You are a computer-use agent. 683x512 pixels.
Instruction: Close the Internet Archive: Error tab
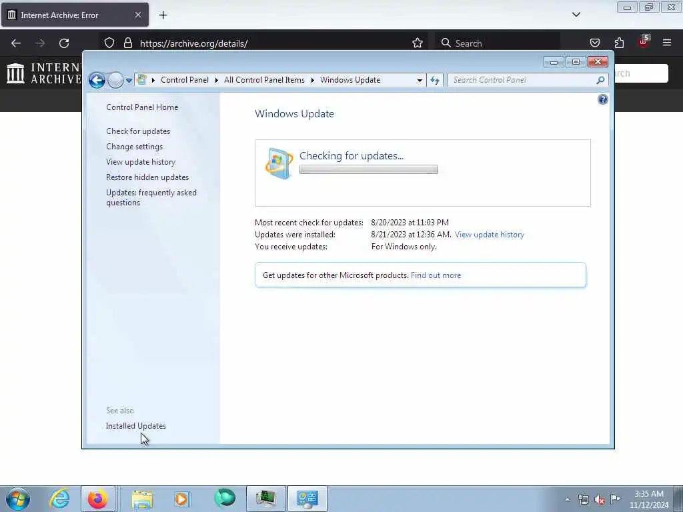(137, 15)
